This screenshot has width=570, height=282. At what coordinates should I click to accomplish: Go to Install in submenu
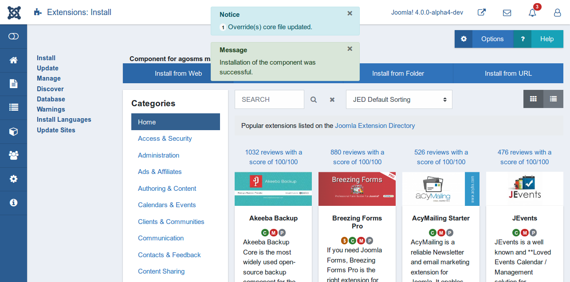tap(46, 58)
